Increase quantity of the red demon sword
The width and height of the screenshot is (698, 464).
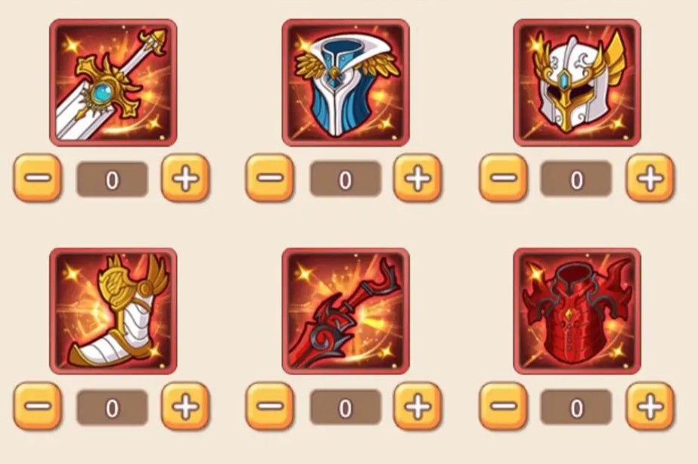[417, 406]
